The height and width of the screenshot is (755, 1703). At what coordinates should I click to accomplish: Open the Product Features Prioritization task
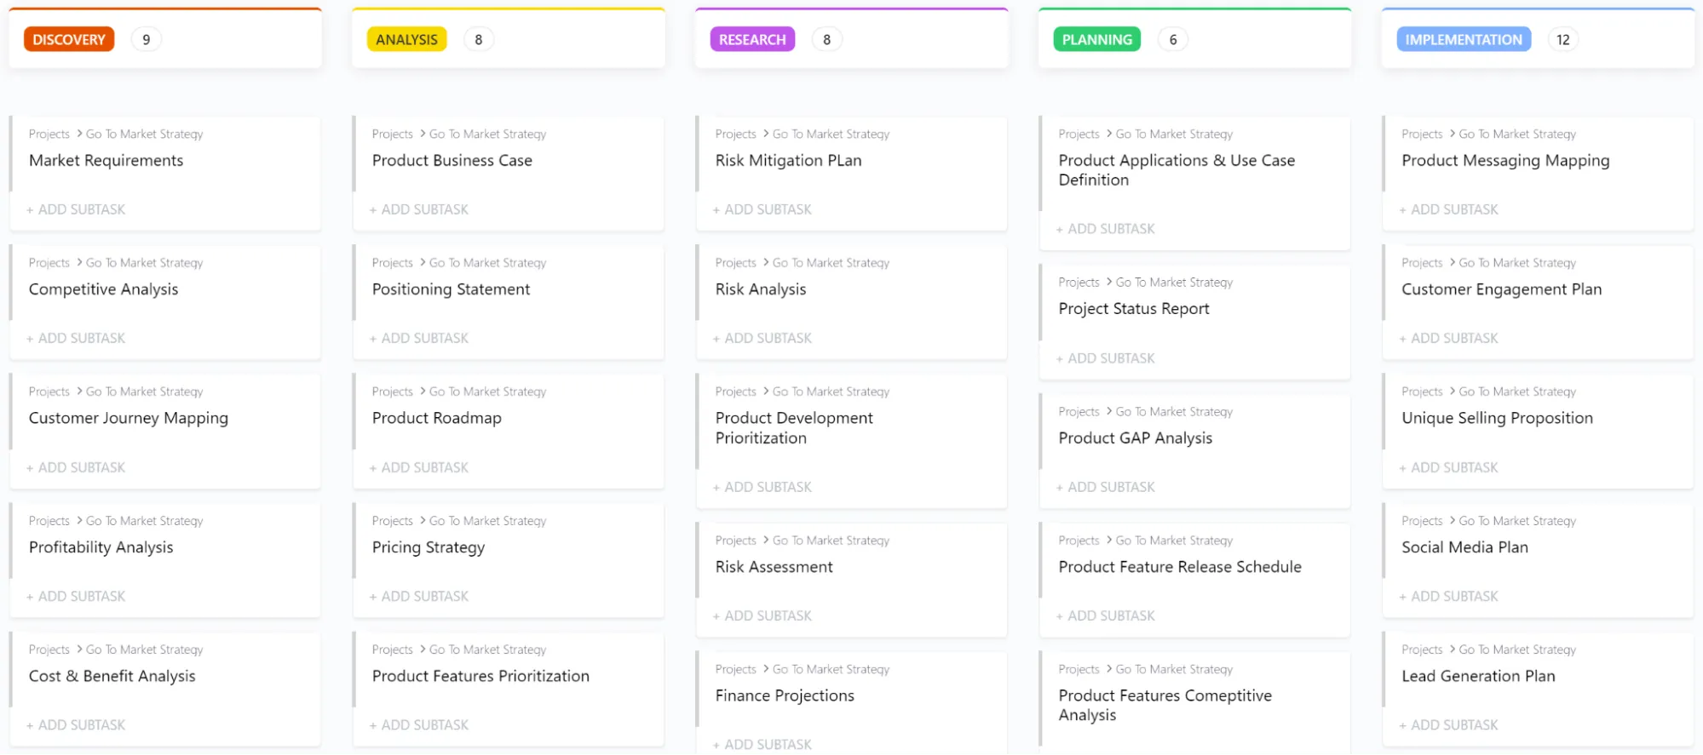coord(481,676)
